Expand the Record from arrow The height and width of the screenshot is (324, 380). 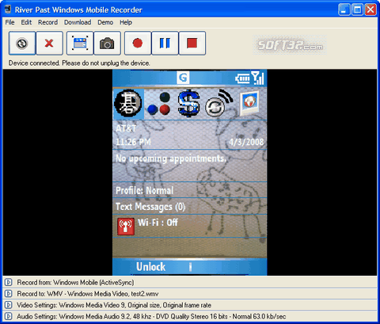(x=8, y=282)
